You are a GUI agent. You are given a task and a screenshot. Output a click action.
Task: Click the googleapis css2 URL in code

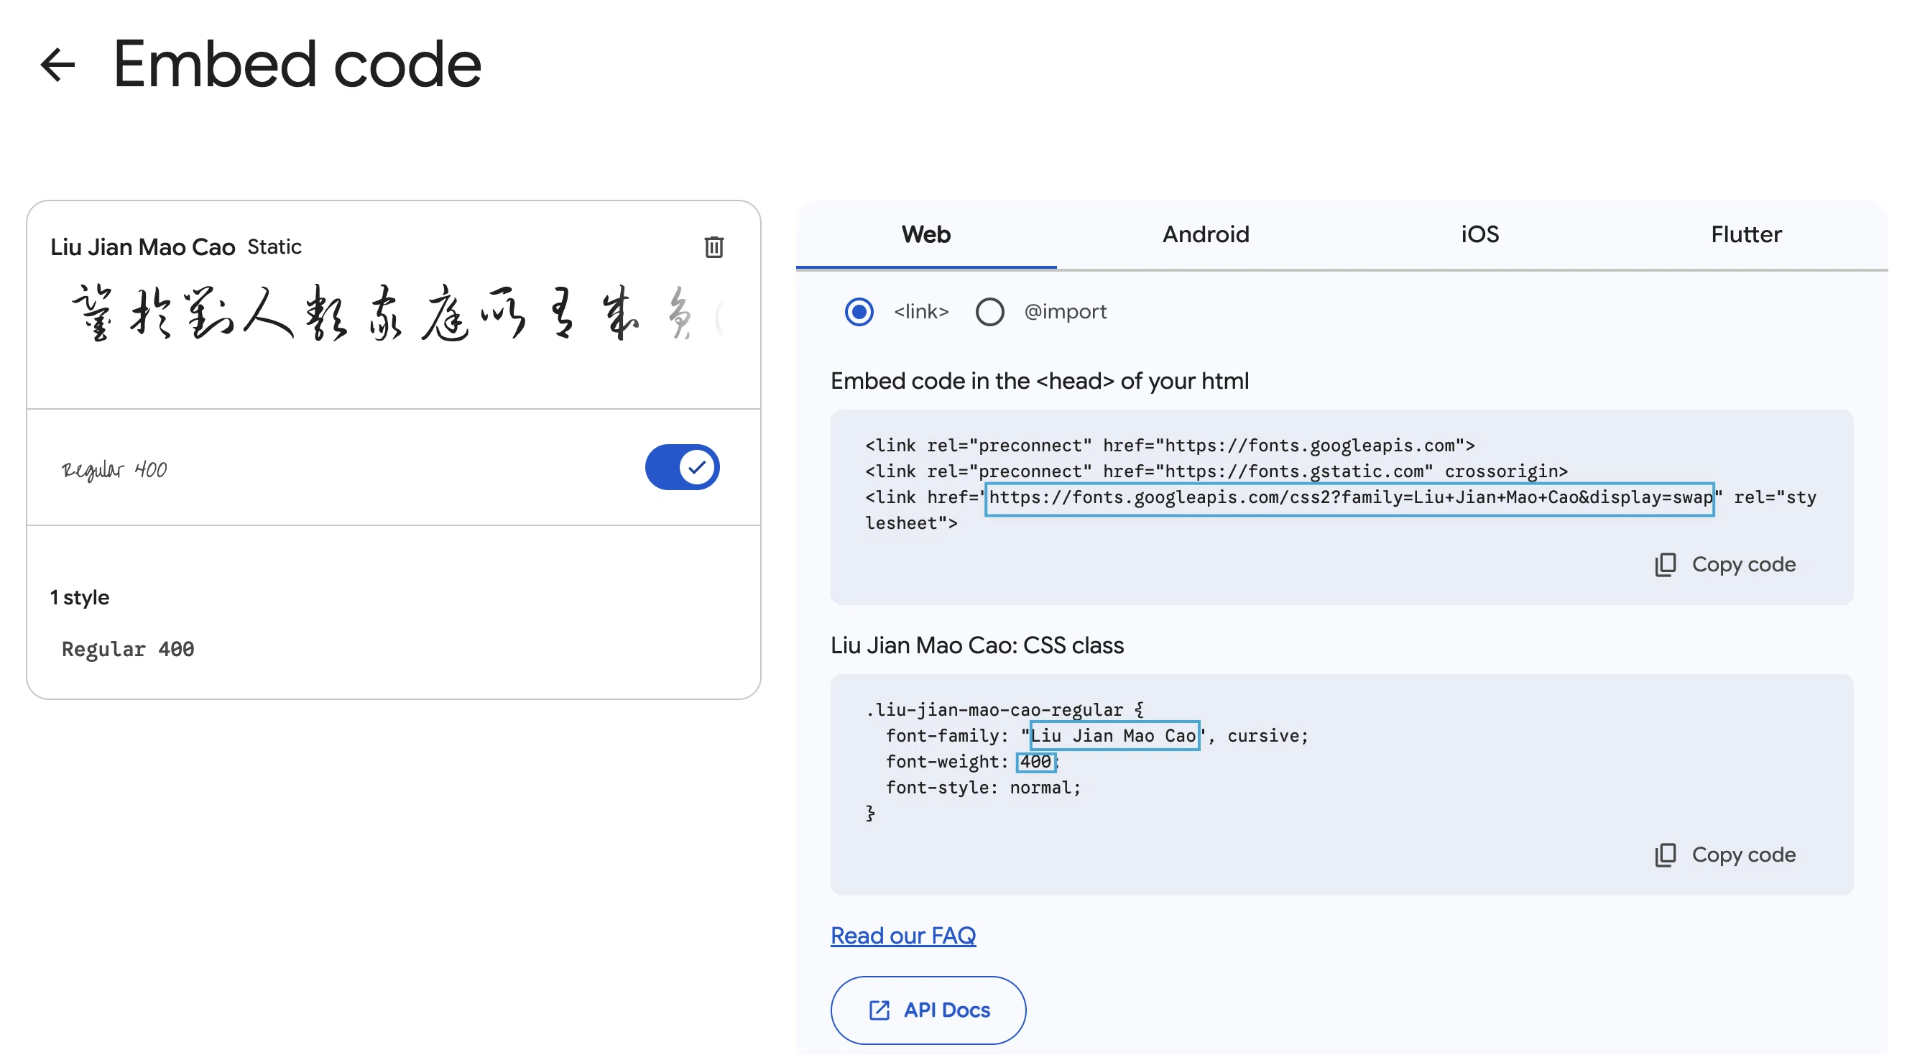pyautogui.click(x=1350, y=497)
